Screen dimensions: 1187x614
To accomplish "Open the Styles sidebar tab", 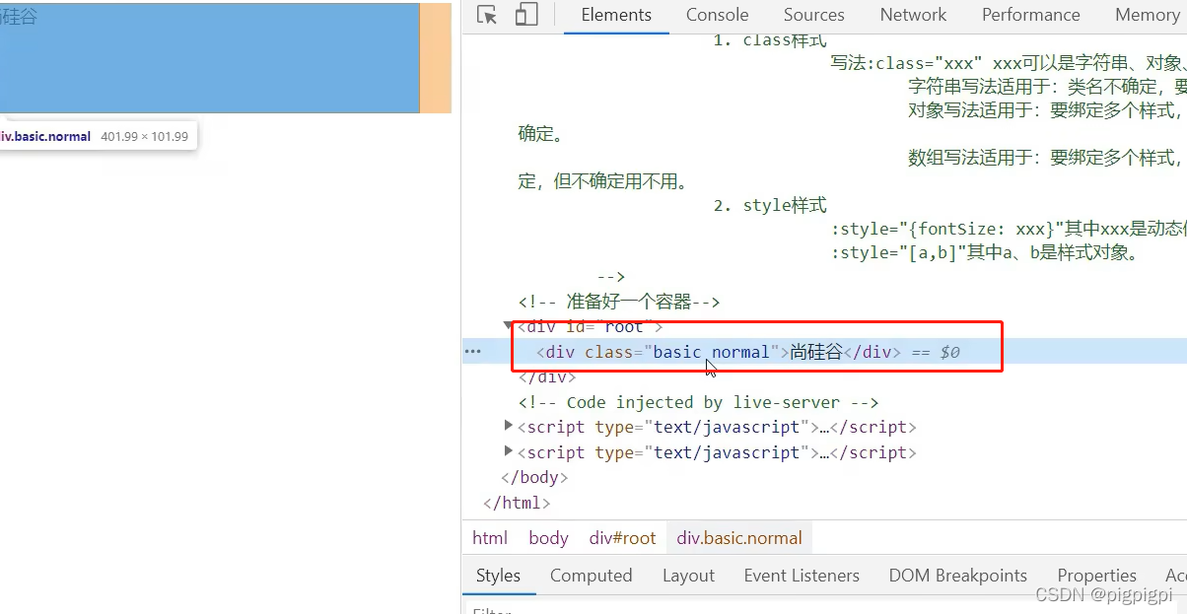I will click(x=498, y=576).
